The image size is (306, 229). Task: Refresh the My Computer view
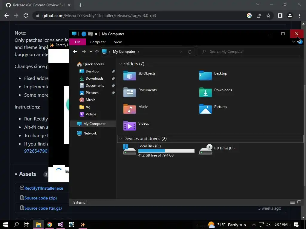pyautogui.click(x=190, y=52)
